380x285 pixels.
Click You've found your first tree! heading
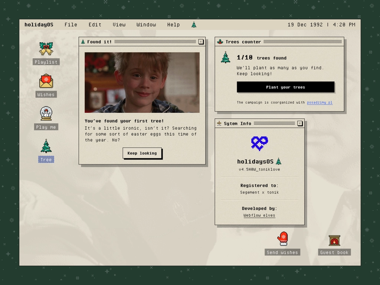(124, 121)
